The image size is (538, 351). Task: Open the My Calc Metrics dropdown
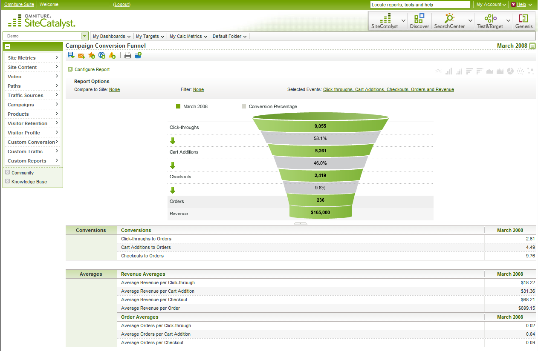pos(188,36)
